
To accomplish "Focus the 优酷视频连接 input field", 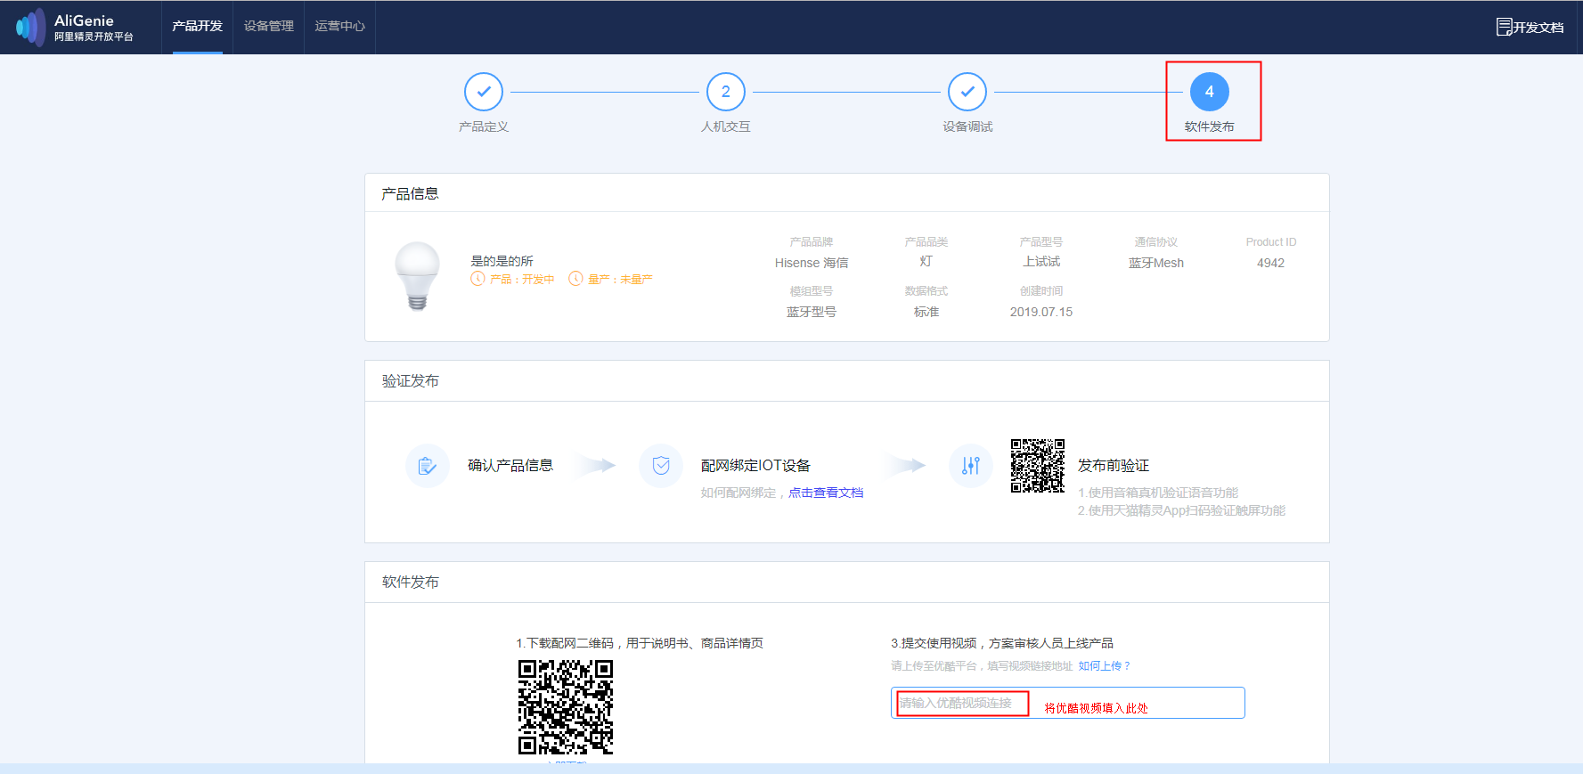I will point(1067,703).
